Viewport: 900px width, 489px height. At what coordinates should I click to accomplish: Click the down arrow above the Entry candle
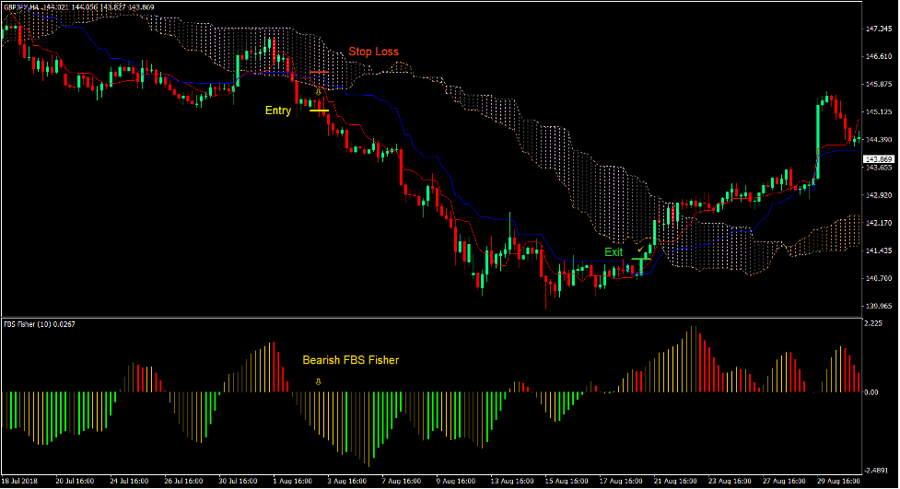tap(318, 92)
